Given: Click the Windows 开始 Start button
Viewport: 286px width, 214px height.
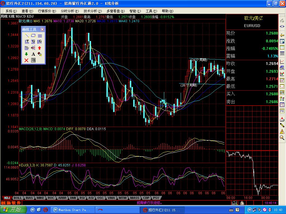Looking at the screenshot, I should click(x=13, y=210).
